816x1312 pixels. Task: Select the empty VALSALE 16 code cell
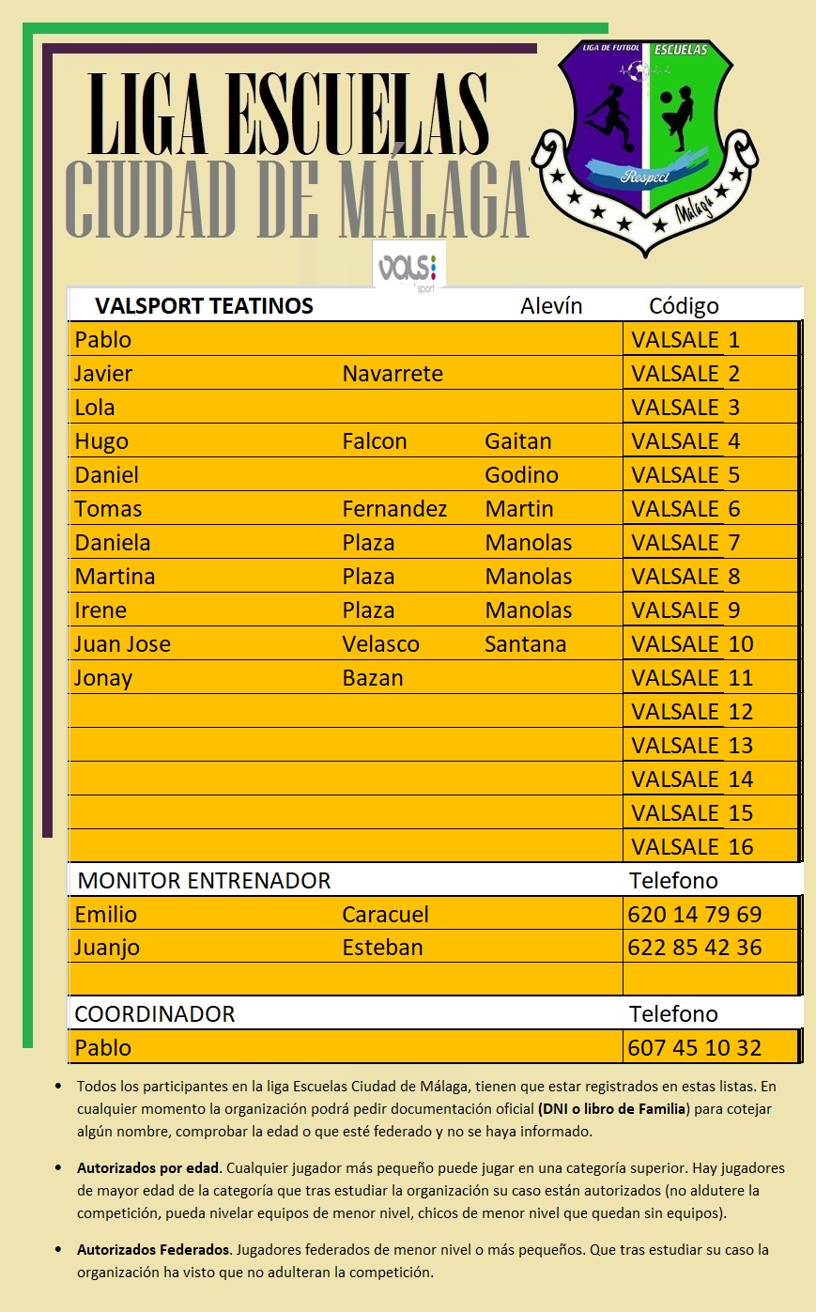coord(692,847)
